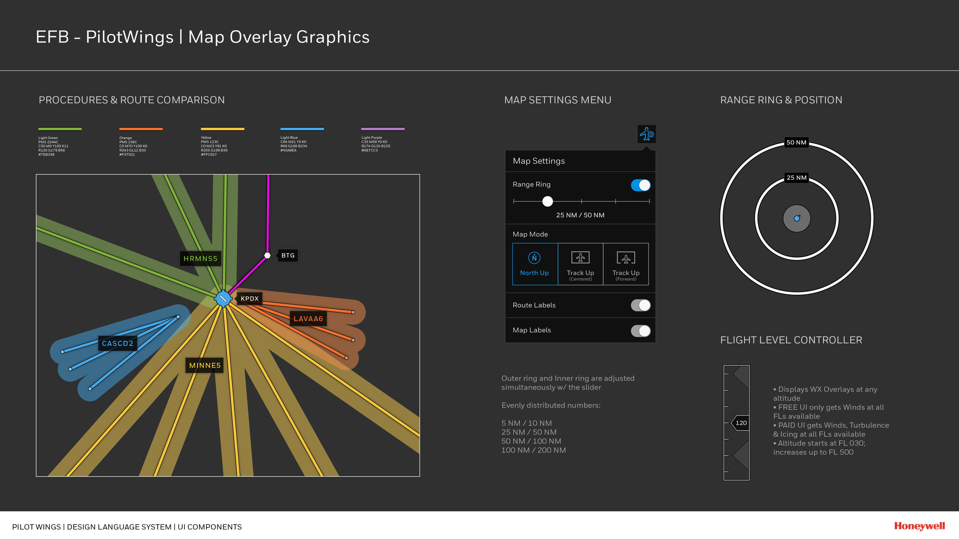Click the LAVAA6 procedure label
Screen dimensions: 959x539
[308, 319]
